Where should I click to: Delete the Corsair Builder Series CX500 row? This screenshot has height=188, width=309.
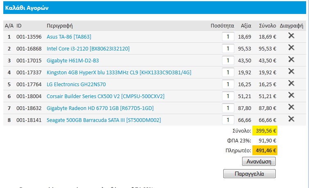[291, 95]
